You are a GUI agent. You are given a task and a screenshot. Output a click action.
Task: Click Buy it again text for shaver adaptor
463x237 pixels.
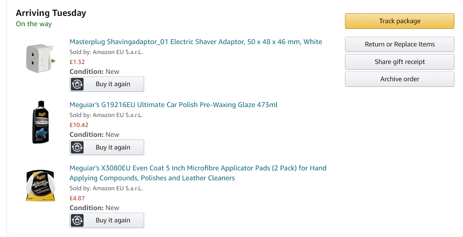[x=113, y=84]
